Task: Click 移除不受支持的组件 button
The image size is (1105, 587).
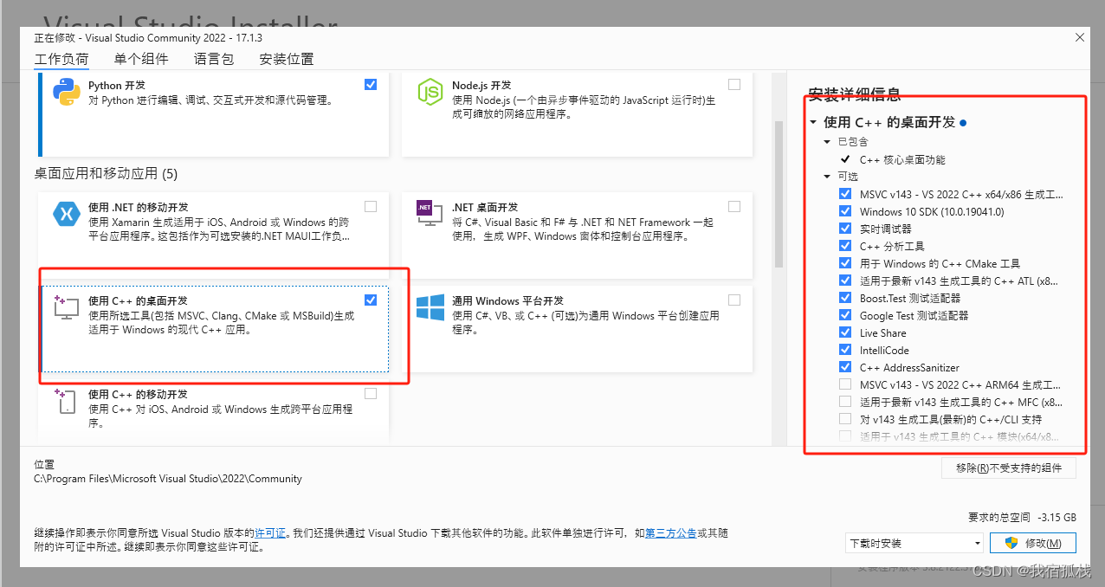Action: (x=1009, y=468)
